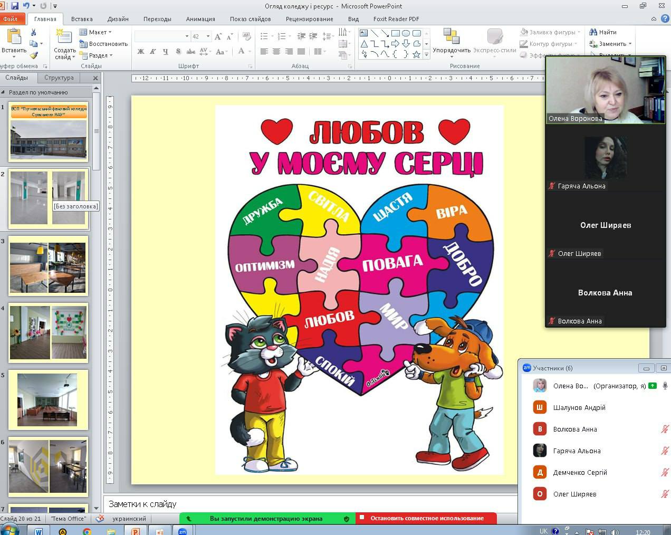
Task: Create a new slide with Создать слайд
Action: [64, 41]
